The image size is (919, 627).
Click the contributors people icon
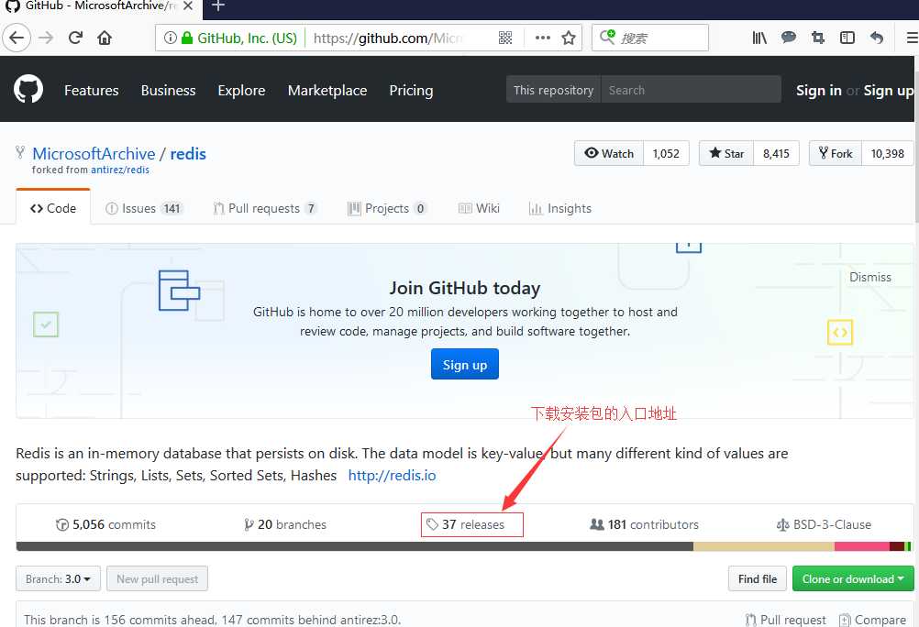597,524
